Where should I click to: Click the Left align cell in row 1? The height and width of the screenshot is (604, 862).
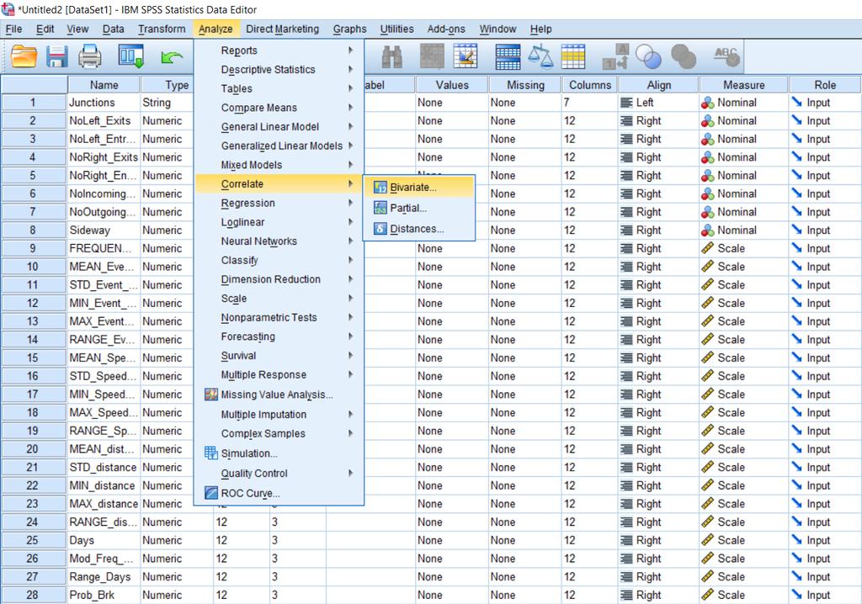(658, 103)
